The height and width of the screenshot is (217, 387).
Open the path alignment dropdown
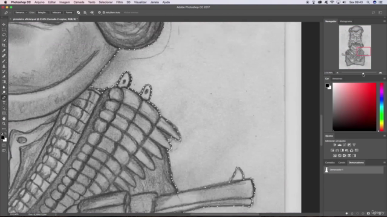(x=85, y=13)
